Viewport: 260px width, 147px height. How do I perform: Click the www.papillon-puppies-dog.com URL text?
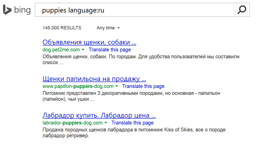click(78, 86)
